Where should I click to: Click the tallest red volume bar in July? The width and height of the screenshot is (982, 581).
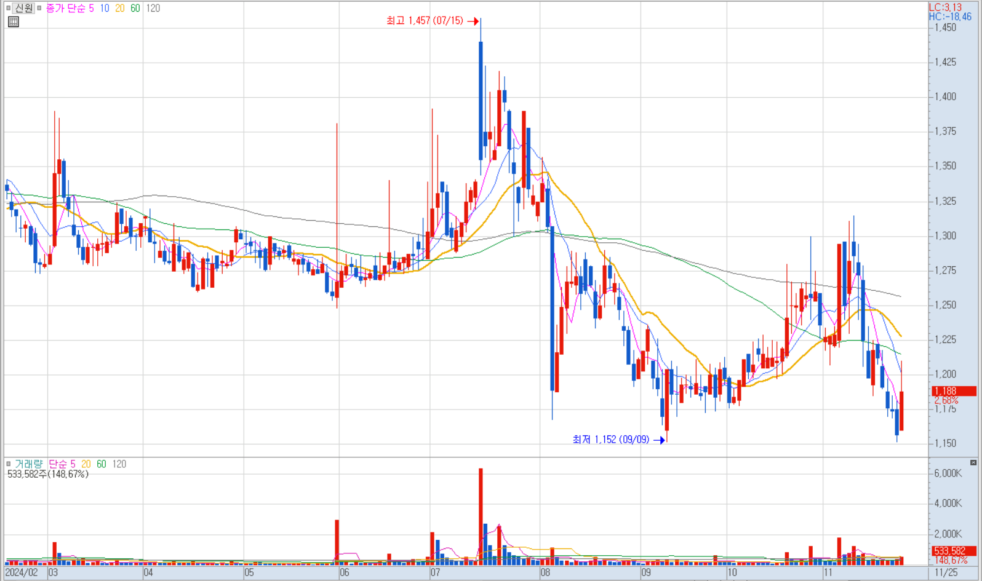point(481,516)
